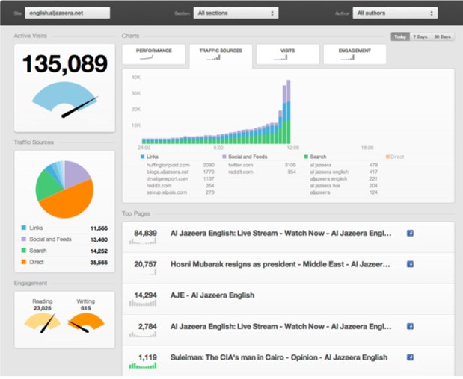Click the Direct legend entry in chart
The height and width of the screenshot is (379, 463).
395,157
